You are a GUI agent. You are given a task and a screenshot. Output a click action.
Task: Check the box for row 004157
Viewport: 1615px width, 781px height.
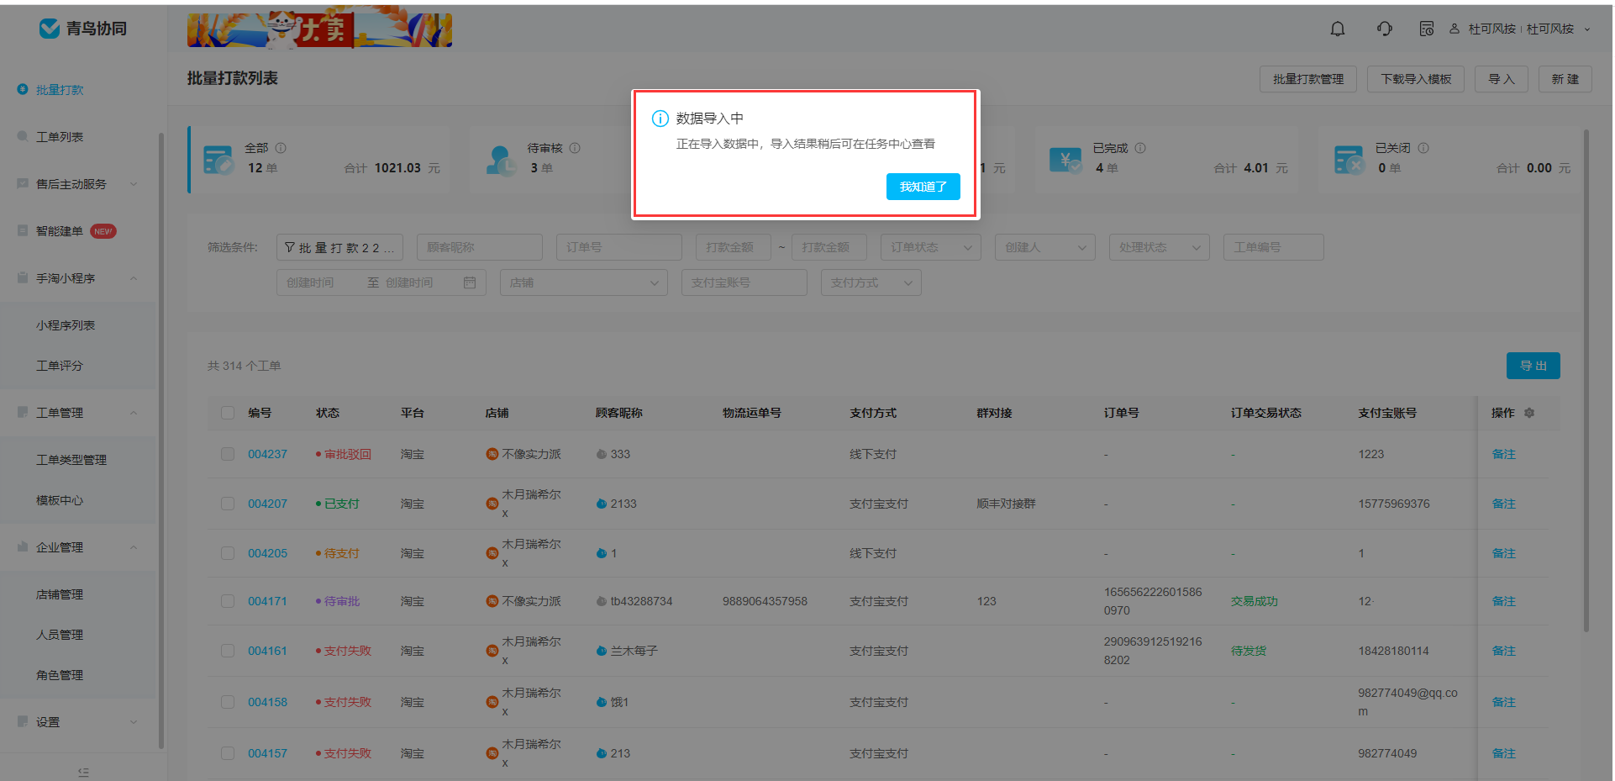click(x=228, y=753)
